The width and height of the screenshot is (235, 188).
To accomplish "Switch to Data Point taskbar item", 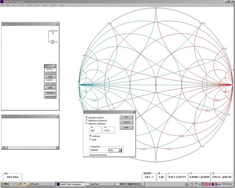I will point(100,184).
